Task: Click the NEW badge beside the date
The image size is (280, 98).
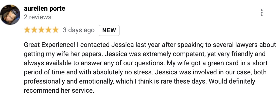Action: pyautogui.click(x=109, y=30)
